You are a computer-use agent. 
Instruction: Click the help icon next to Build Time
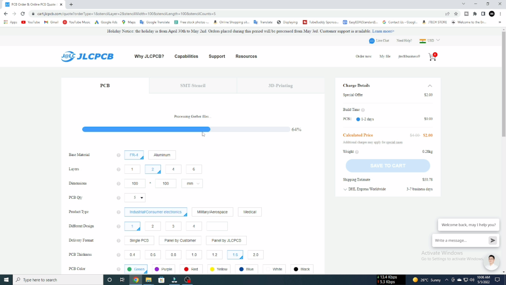[363, 110]
